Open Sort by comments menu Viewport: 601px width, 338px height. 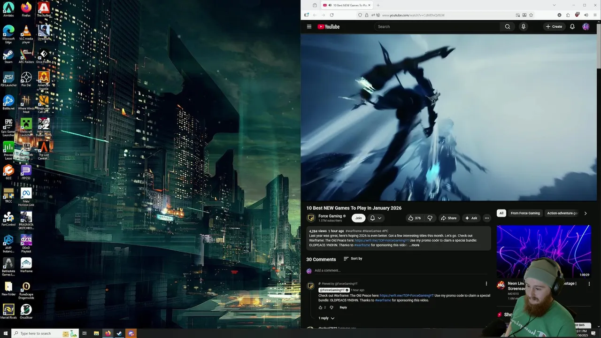click(353, 259)
